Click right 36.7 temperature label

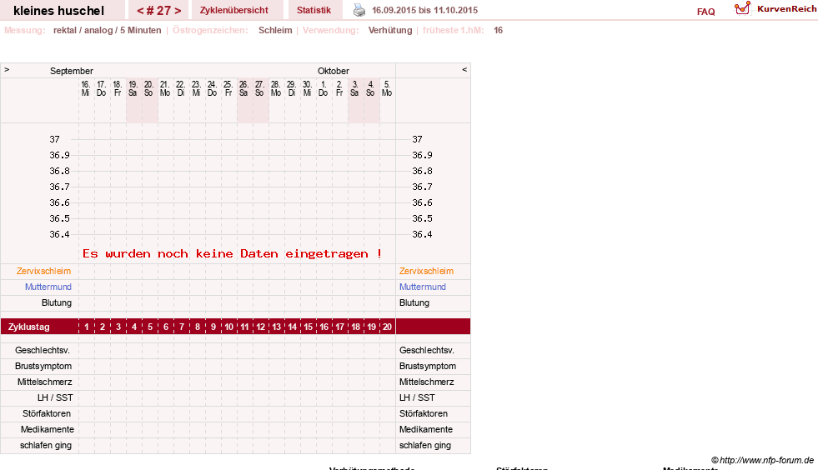pyautogui.click(x=422, y=187)
